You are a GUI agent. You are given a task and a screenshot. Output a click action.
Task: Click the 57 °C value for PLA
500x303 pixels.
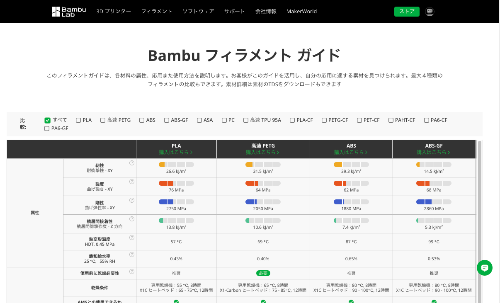click(176, 242)
